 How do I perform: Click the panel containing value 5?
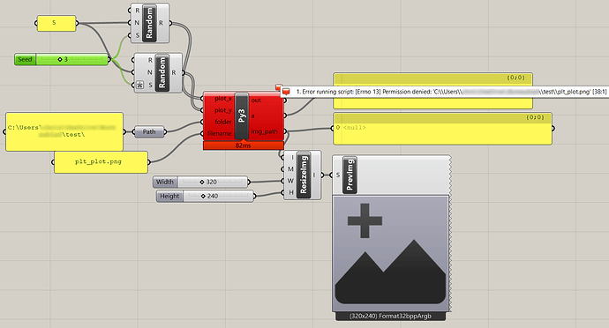56,23
